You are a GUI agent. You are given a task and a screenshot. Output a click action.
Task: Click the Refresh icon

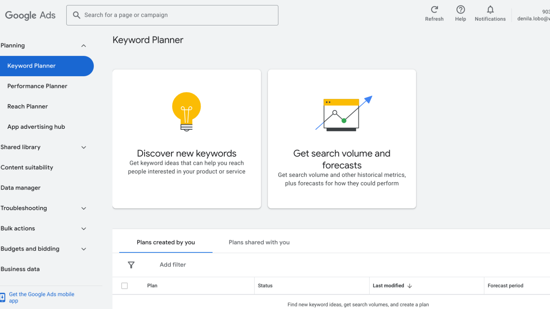pos(434,10)
